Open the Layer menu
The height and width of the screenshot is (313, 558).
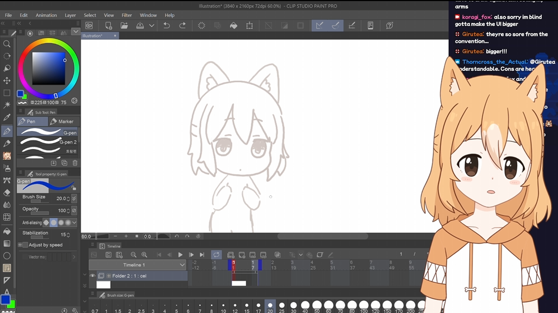click(70, 15)
